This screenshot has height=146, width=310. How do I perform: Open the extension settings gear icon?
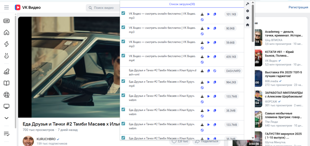point(248,11)
